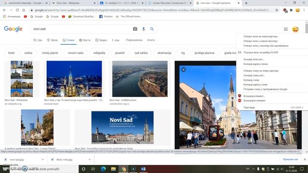Switch to Вести news tab
The height and width of the screenshot is (173, 308).
[x=85, y=40]
